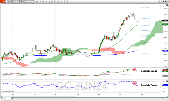Screen dimensions: 169x101
Task: Click the grey MACD histogram value marker
Action: coord(165,76)
